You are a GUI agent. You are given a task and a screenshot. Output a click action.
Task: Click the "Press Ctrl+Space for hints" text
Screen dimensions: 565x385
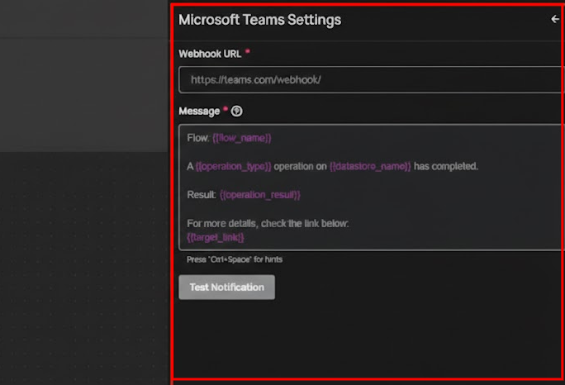(230, 259)
